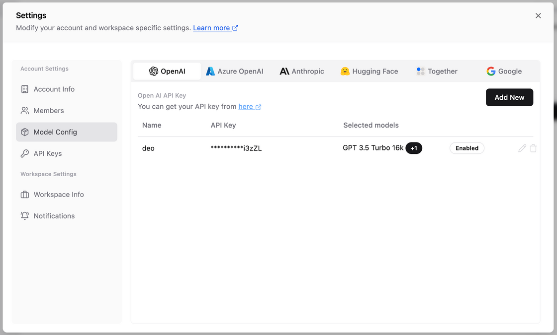Open Account Info settings
Image resolution: width=557 pixels, height=335 pixels.
67,89
